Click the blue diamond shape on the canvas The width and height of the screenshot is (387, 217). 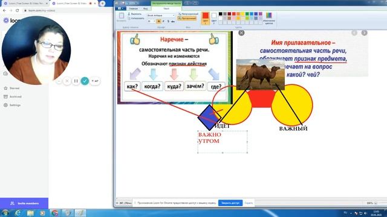click(x=209, y=118)
